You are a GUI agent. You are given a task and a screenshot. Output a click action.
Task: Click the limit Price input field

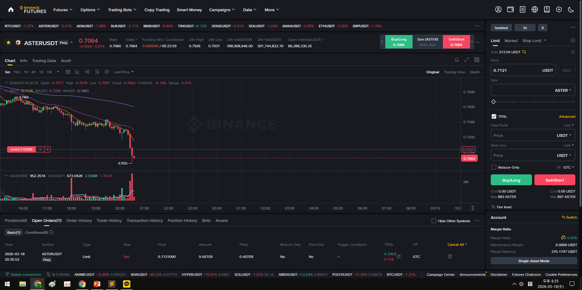click(523, 70)
